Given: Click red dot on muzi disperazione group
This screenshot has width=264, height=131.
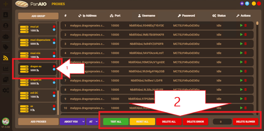Looking at the screenshot, I should point(54,40).
